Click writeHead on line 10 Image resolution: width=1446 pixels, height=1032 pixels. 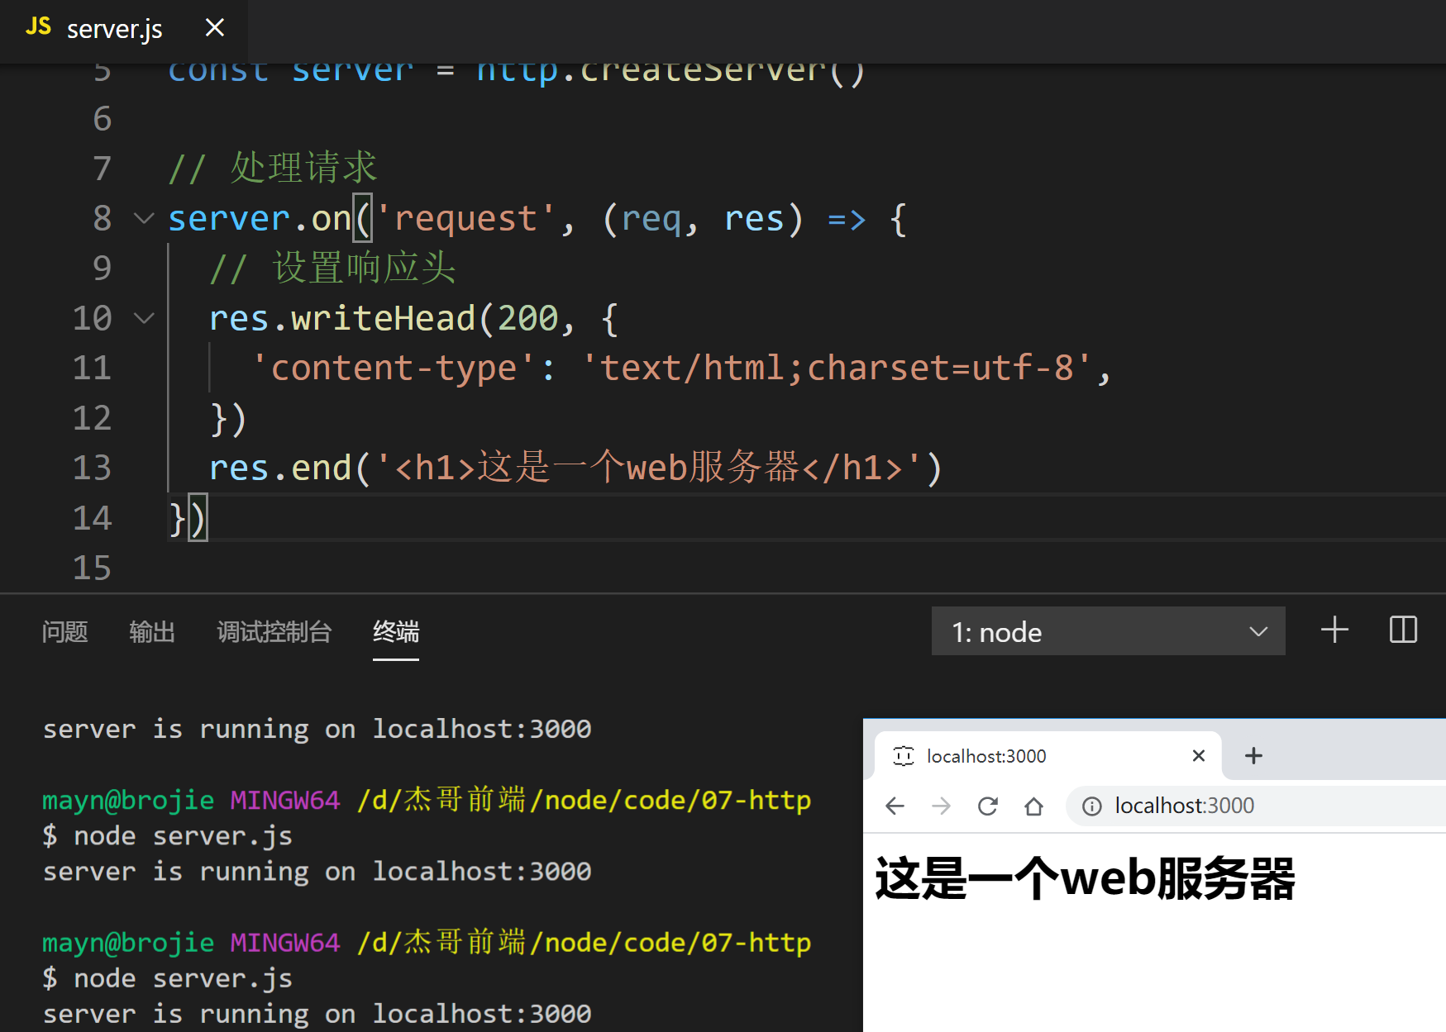click(383, 318)
